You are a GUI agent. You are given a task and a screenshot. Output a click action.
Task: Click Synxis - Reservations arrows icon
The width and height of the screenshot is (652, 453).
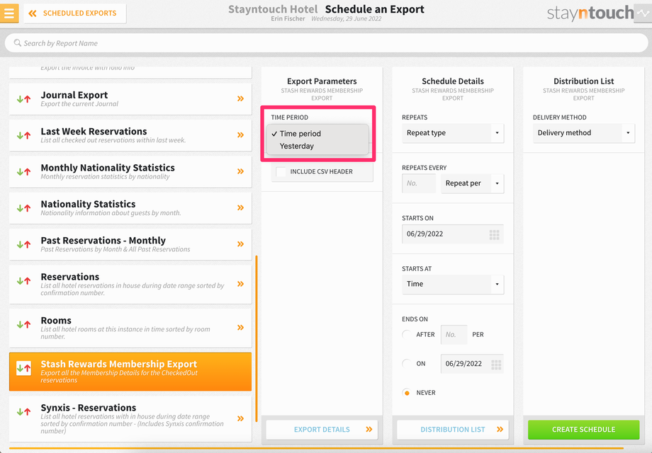[x=23, y=412]
